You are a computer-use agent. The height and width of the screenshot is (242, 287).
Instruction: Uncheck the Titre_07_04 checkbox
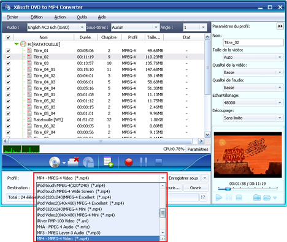pos(8,132)
